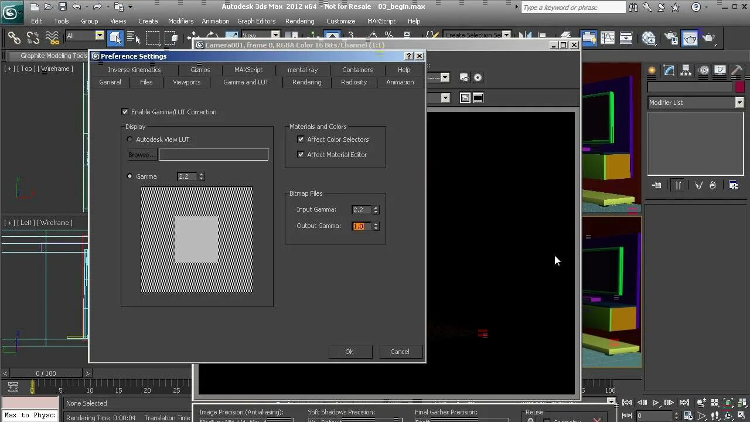Click the Pin Stack icon
The height and width of the screenshot is (422, 750).
tap(656, 185)
